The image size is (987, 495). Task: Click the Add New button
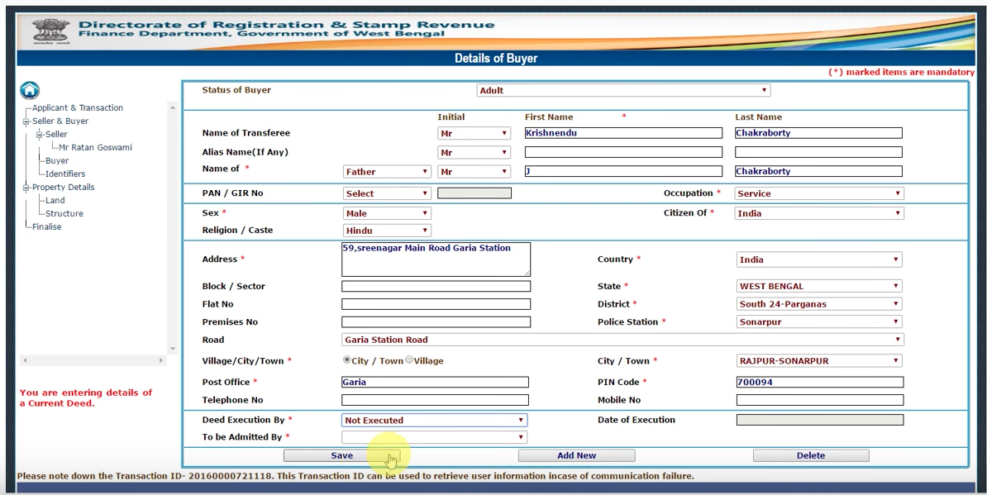(577, 455)
